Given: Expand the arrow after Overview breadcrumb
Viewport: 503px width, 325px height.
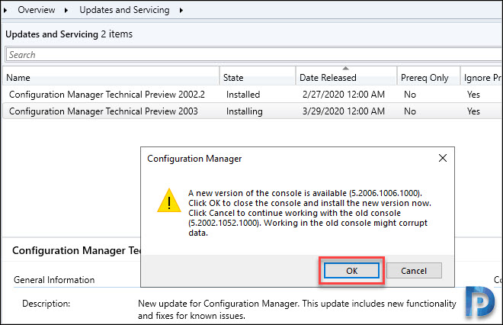Looking at the screenshot, I should [66, 10].
